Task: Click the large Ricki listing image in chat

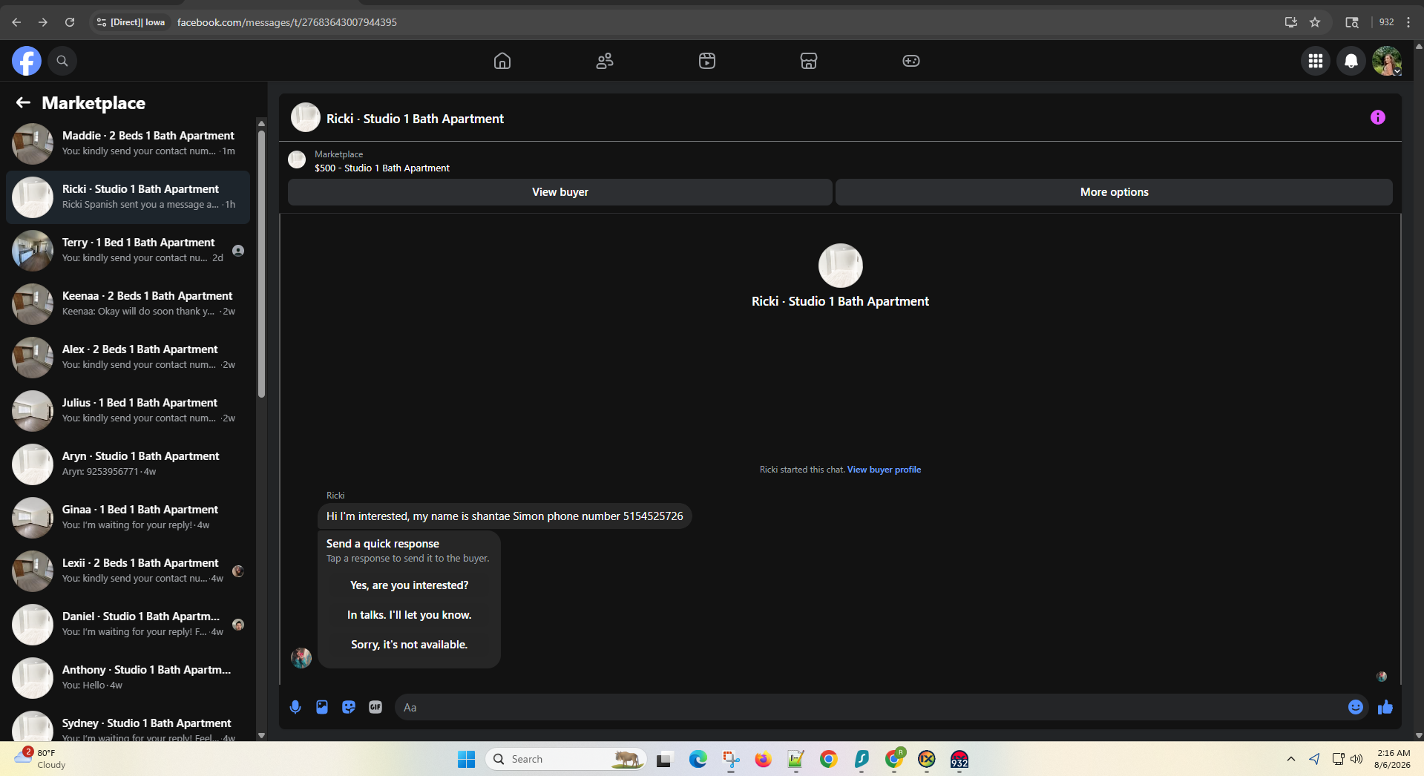Action: coord(841,266)
